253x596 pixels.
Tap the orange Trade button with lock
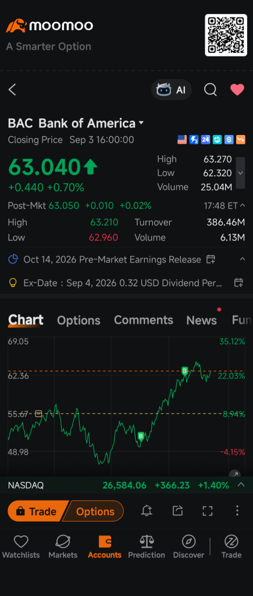[x=37, y=511]
